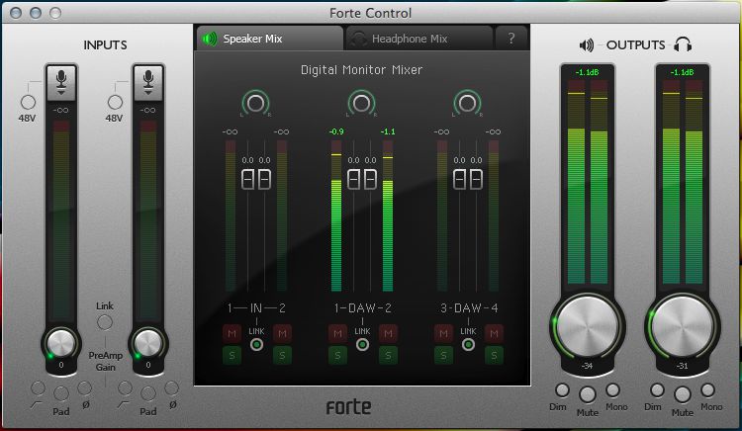Mute IN channel 2 in mixer
This screenshot has height=431, width=742.
pyautogui.click(x=282, y=334)
